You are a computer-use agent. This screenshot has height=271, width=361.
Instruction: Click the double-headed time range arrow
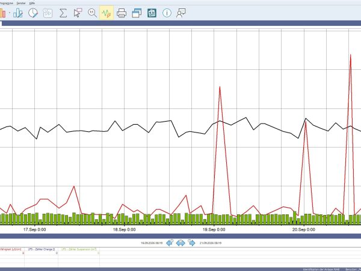[180, 243]
